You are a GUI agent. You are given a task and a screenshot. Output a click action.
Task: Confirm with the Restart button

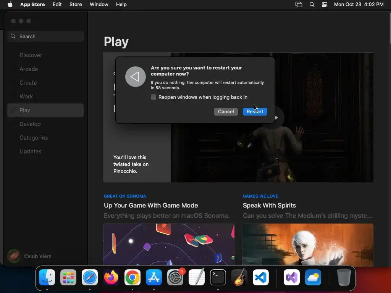[x=255, y=112]
